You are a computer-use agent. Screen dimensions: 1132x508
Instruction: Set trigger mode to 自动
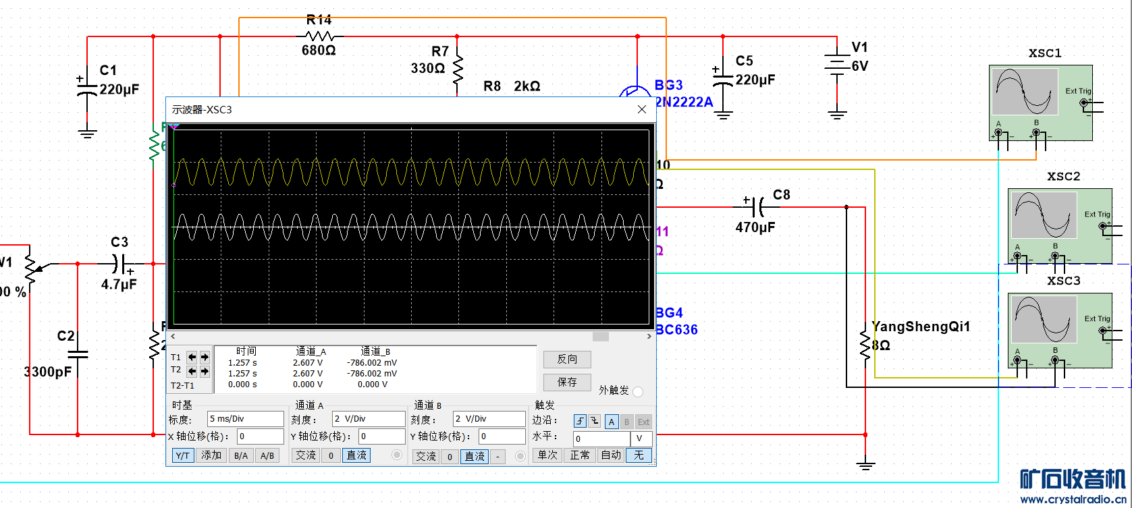click(x=611, y=455)
